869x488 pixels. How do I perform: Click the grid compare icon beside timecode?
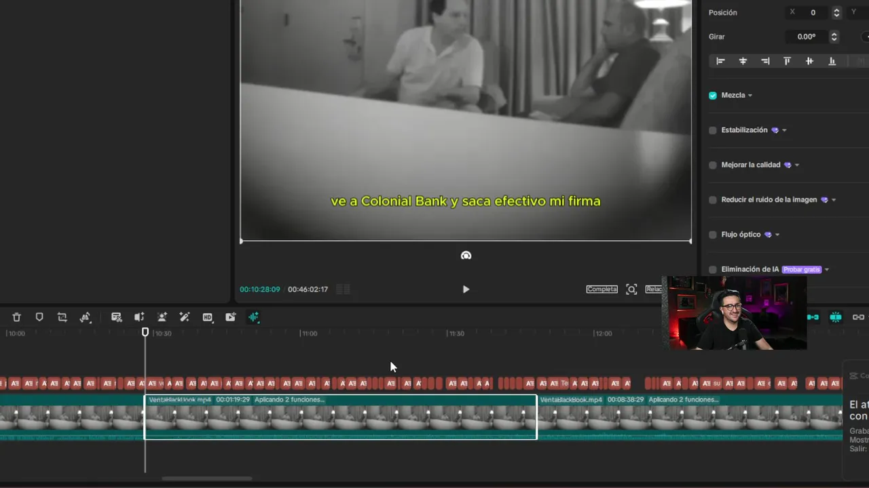point(343,289)
